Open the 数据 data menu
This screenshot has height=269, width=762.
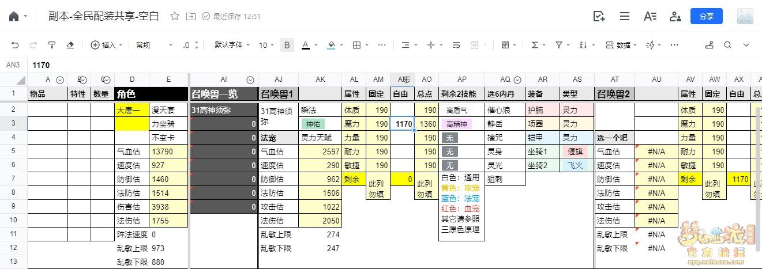coord(621,44)
